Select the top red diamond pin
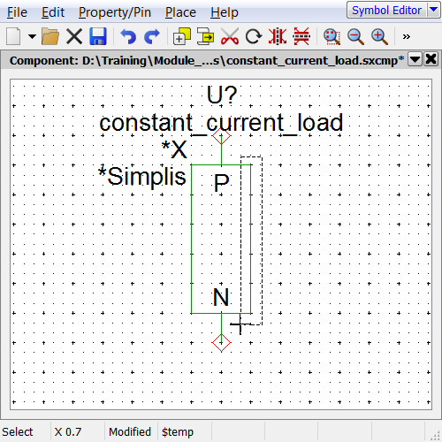The height and width of the screenshot is (442, 442). point(221,136)
